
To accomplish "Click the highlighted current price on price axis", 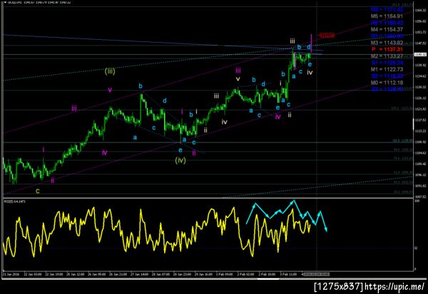I will (x=420, y=55).
